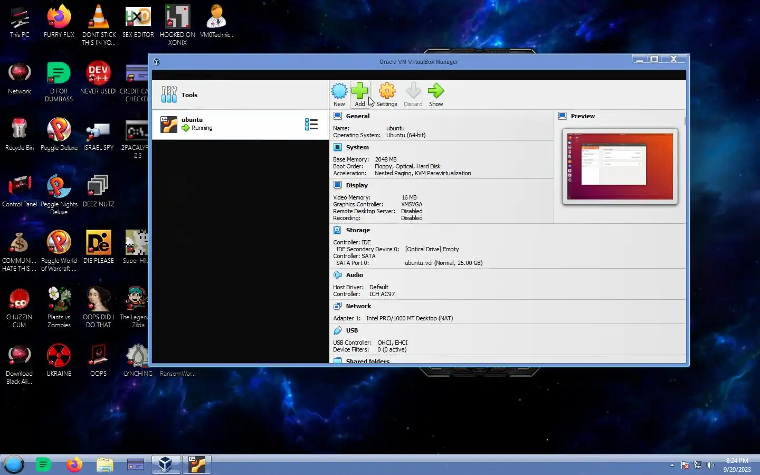Open the Storage section header

(x=358, y=230)
